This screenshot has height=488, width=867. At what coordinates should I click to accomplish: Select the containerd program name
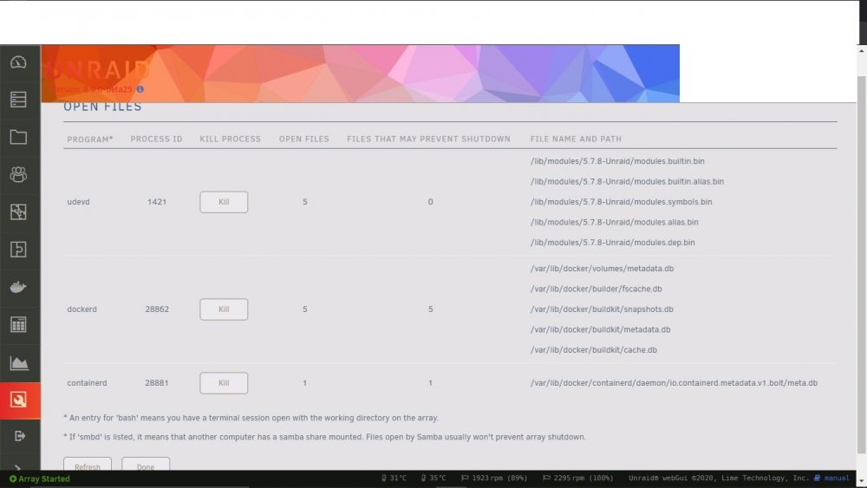(87, 382)
